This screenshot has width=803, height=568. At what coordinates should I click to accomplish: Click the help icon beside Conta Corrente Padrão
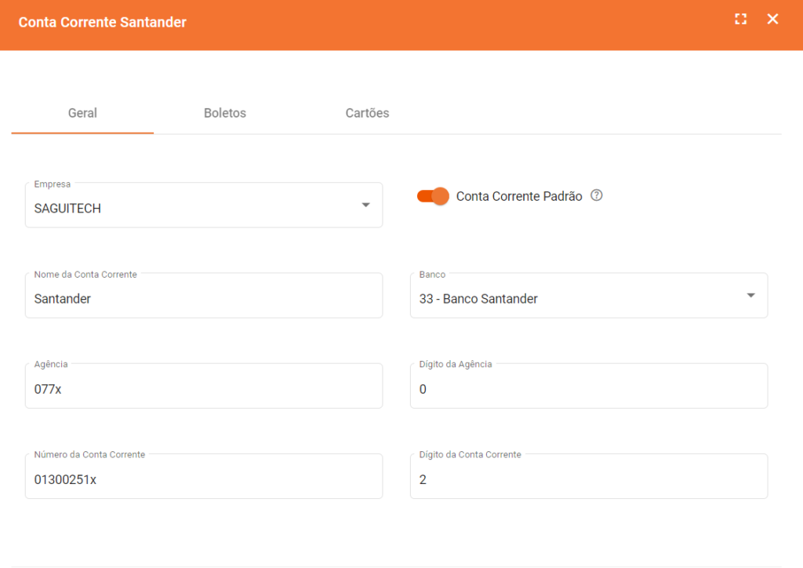pos(596,196)
